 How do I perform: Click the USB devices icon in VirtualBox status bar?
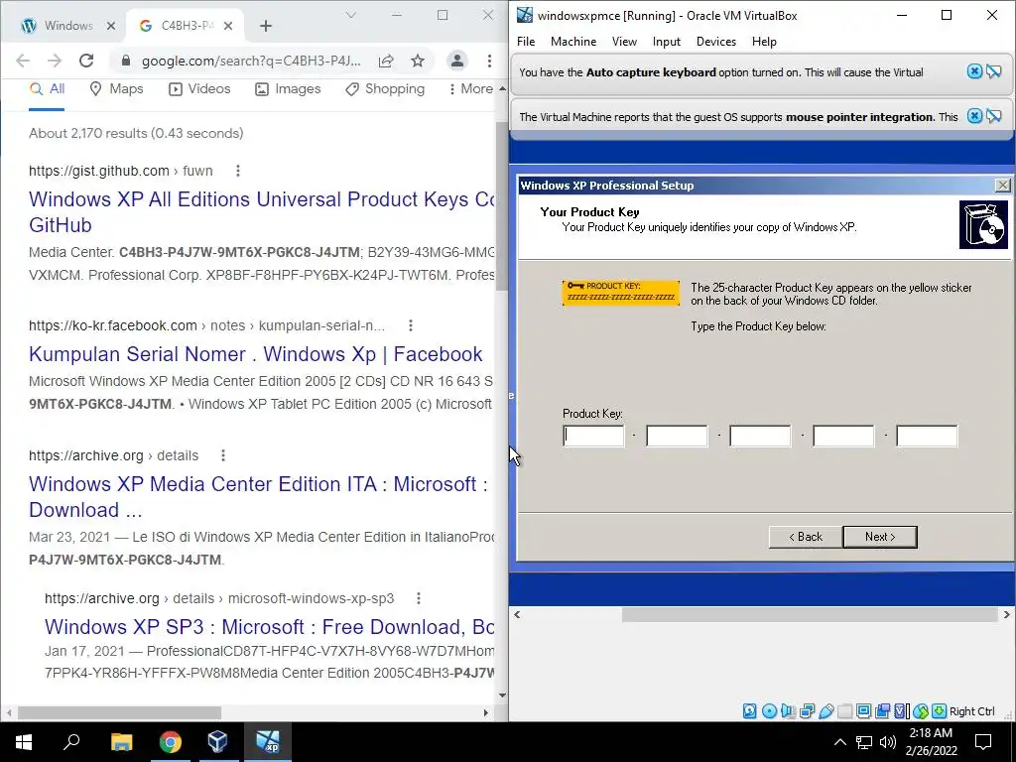(825, 711)
